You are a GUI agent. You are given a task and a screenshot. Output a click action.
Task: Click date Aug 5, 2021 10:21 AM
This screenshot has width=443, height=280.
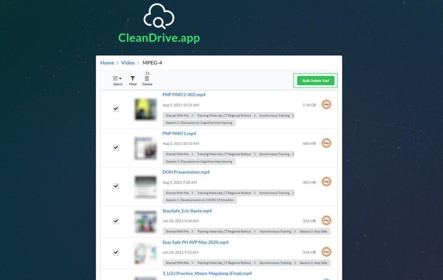coord(181,105)
